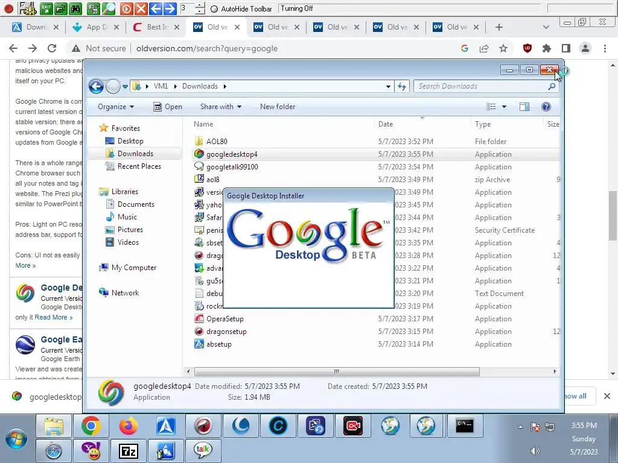The height and width of the screenshot is (463, 618).
Task: Open the Chrome three-dot menu
Action: 605,48
